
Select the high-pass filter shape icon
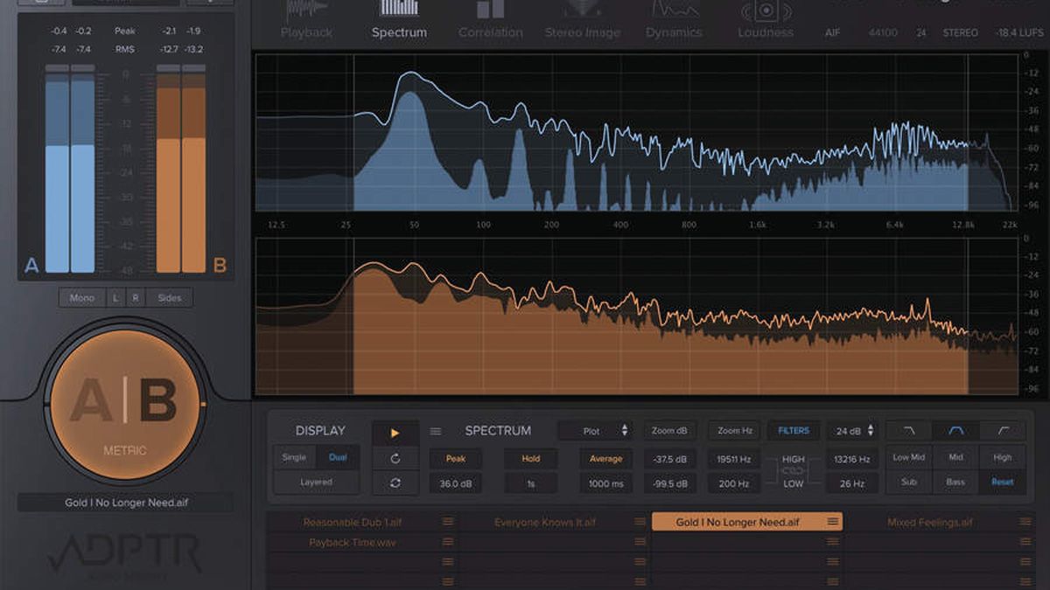tap(1003, 431)
